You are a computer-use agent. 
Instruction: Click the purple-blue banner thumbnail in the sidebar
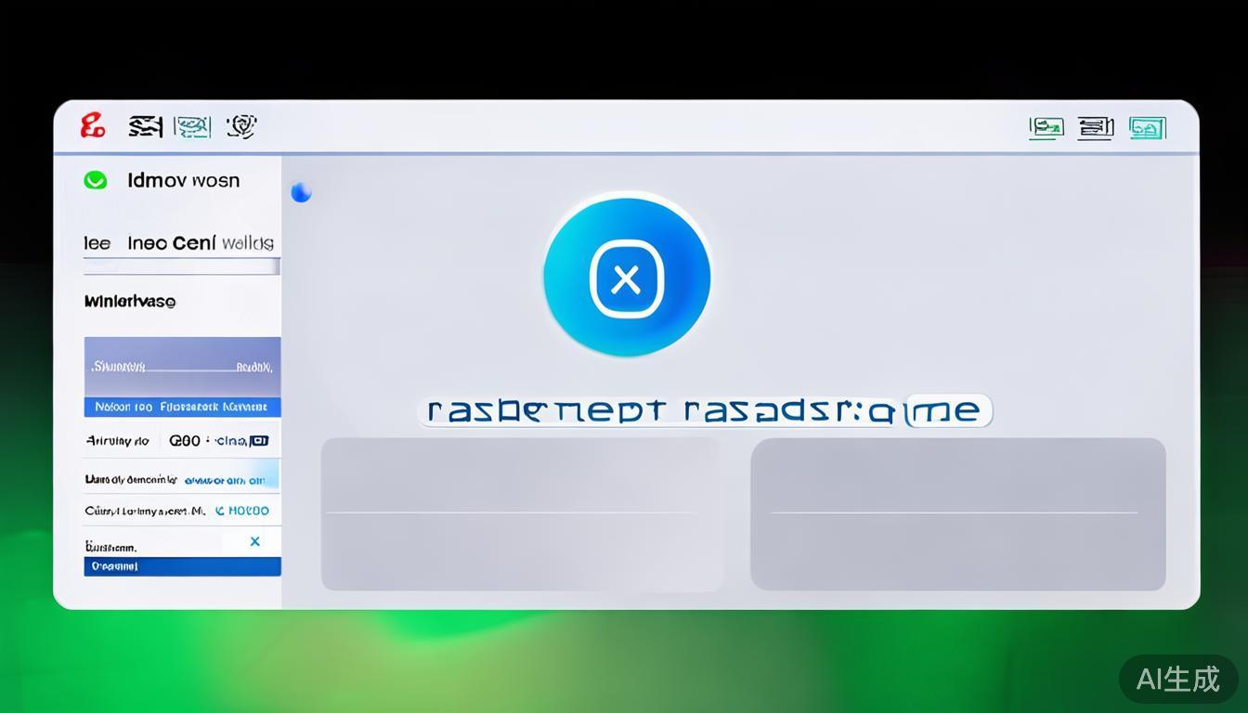(182, 367)
